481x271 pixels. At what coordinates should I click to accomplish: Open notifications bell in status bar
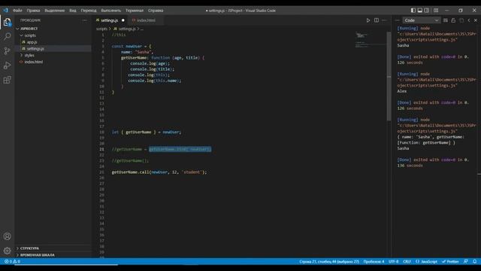coord(474,261)
